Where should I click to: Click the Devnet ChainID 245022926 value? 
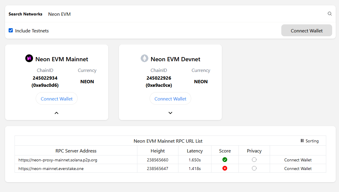pos(159,78)
